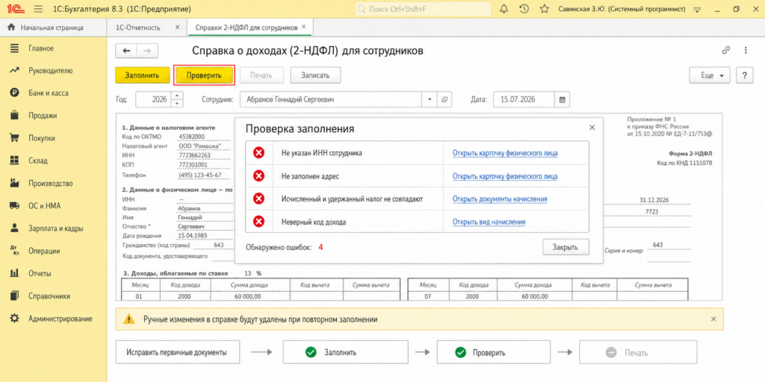Open favorites star icon
Screen dimensions: 765x382
[545, 9]
